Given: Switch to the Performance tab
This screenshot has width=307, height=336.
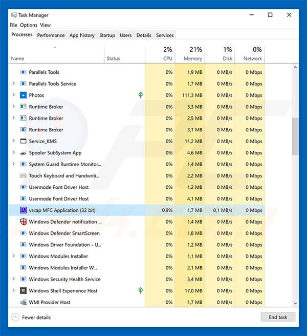Looking at the screenshot, I should click(51, 35).
